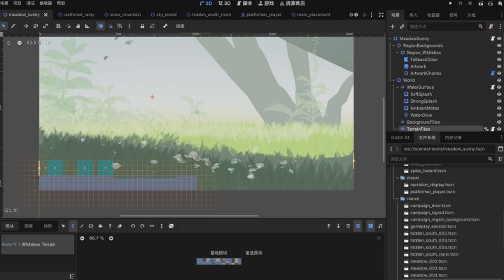Select the Move Mode tool

coord(26,26)
